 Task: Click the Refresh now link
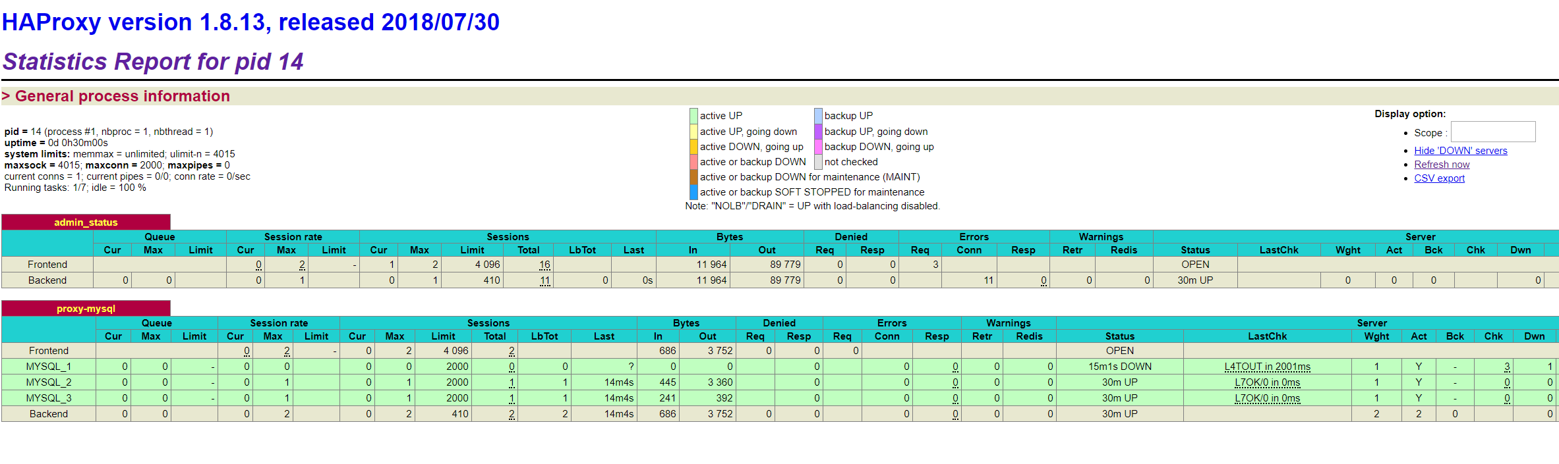click(x=1441, y=165)
